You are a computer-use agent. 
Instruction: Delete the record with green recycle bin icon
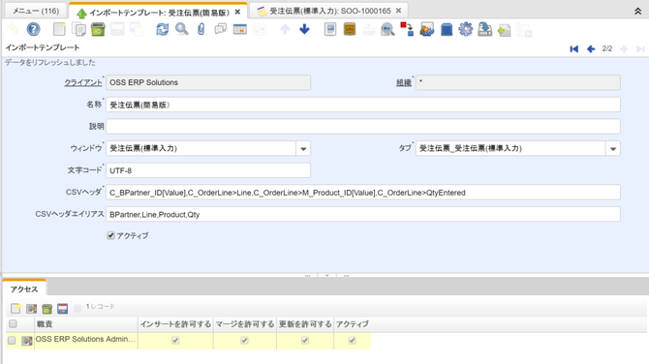98,29
